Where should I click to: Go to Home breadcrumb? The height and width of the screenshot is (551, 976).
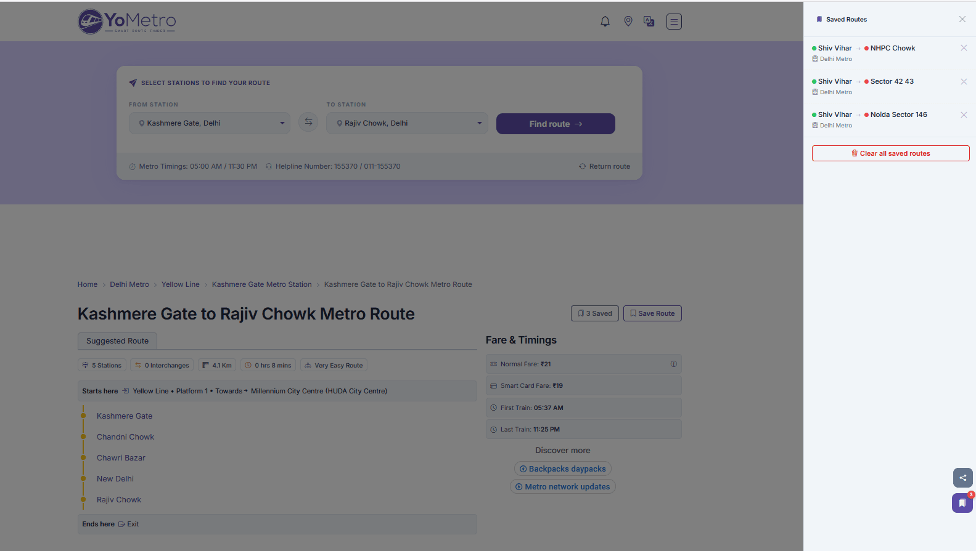tap(88, 284)
